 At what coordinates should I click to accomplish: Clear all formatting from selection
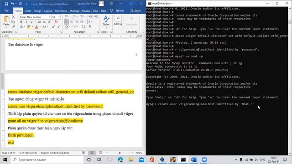pos(56,22)
